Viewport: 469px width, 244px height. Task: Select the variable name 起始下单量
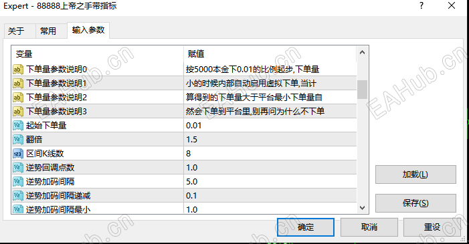(x=46, y=126)
